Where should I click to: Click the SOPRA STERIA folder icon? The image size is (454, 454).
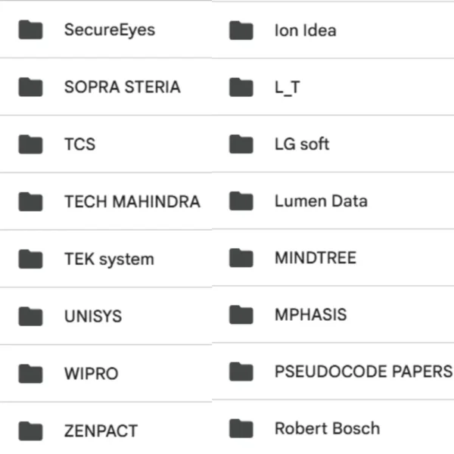[x=30, y=87]
